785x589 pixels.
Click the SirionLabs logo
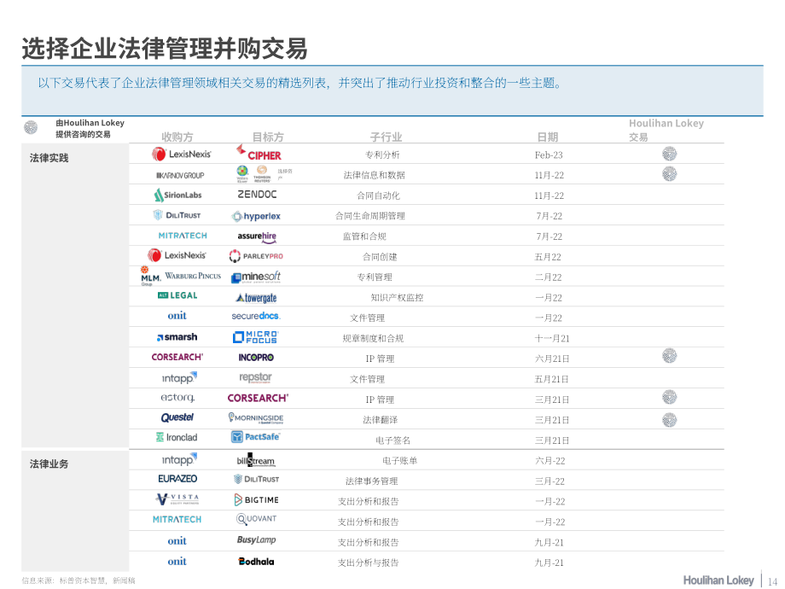(177, 195)
